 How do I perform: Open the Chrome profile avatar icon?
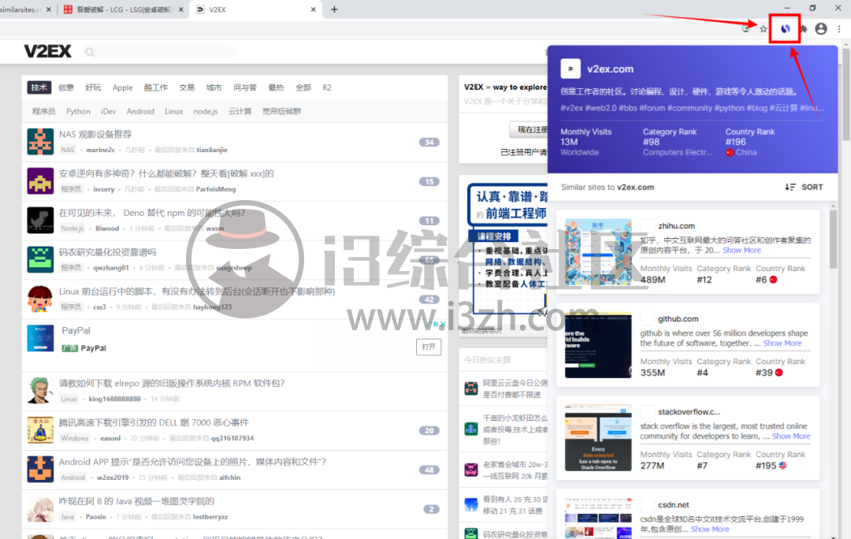pyautogui.click(x=821, y=29)
